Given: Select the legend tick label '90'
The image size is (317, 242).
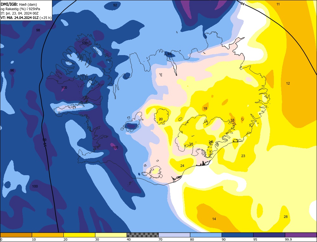Looking at the screenshot, I should pos(223,239).
